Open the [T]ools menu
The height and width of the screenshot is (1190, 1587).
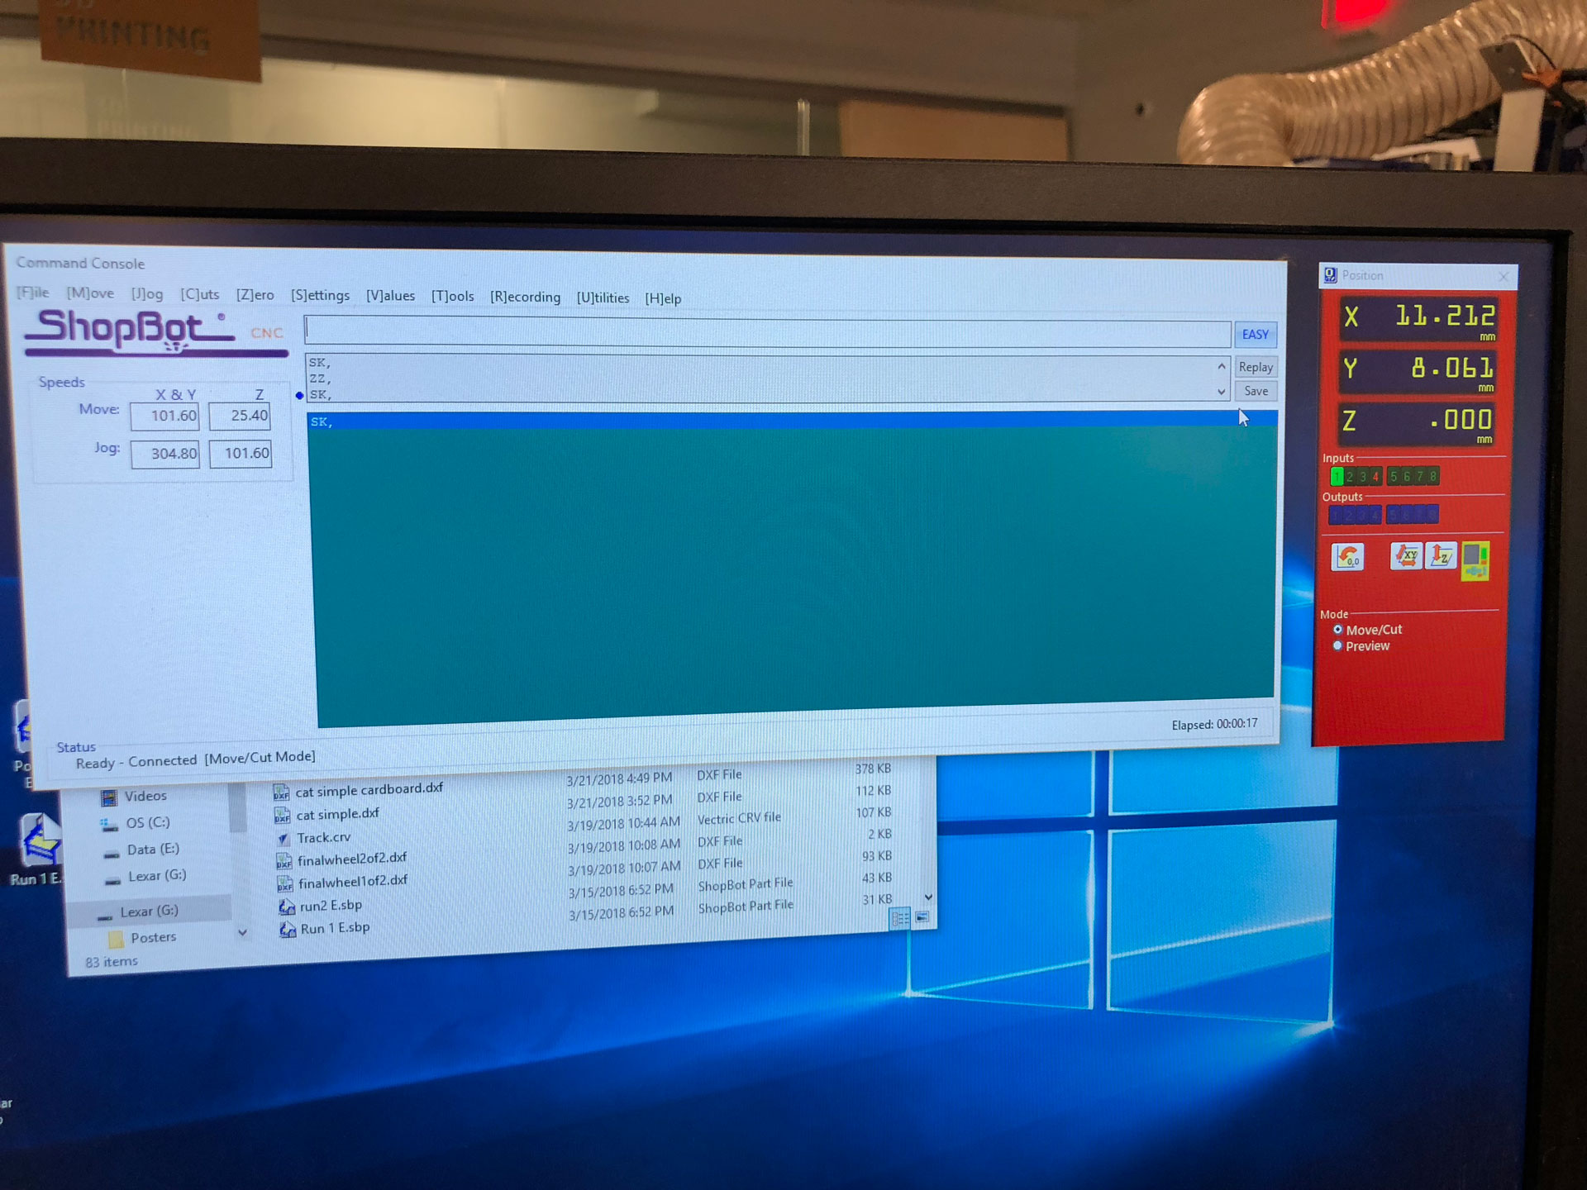pyautogui.click(x=452, y=297)
